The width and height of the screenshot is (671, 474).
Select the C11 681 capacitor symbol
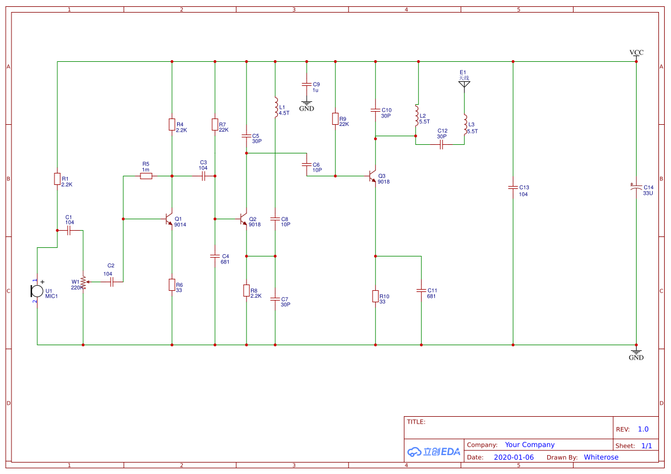[421, 291]
